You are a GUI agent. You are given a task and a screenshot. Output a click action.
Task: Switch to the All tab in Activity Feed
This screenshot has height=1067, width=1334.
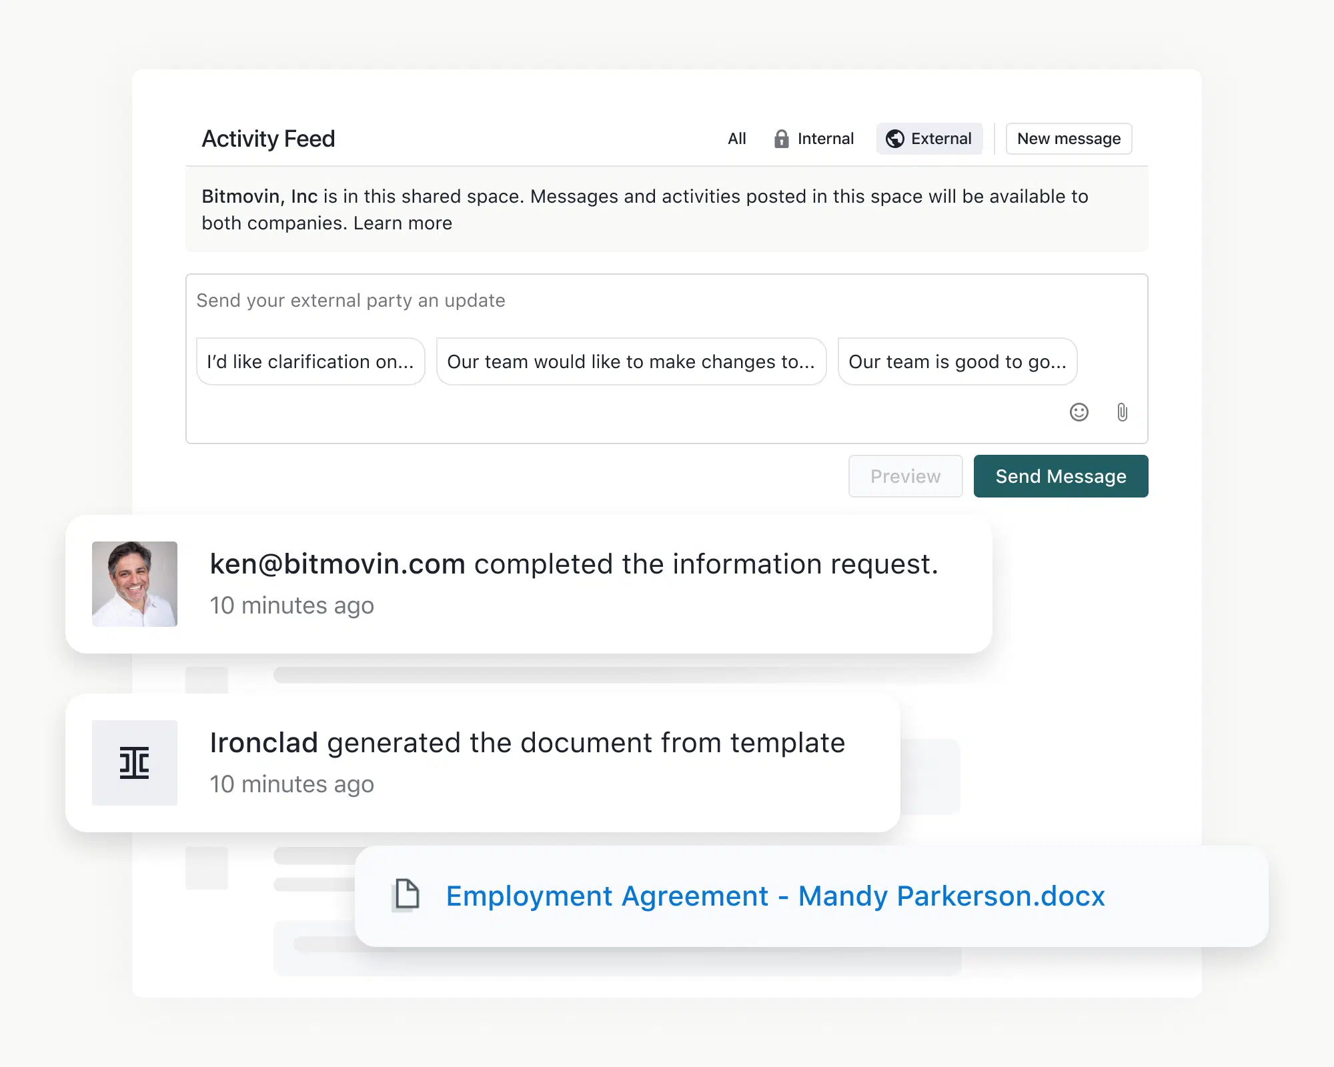[736, 138]
